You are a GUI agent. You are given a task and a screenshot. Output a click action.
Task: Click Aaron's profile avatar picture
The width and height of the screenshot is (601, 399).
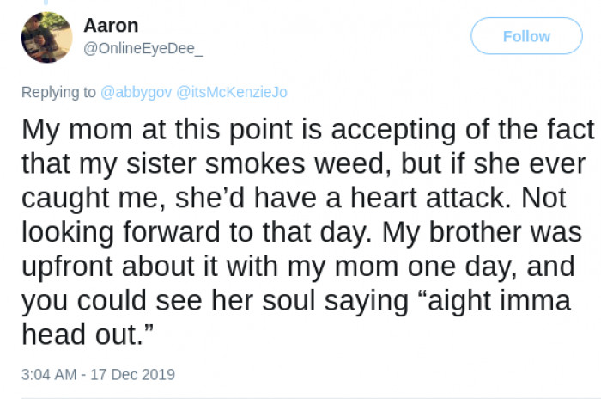click(x=46, y=38)
